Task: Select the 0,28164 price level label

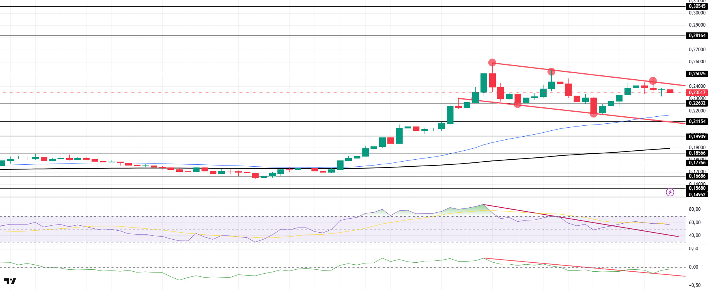Action: click(x=697, y=36)
